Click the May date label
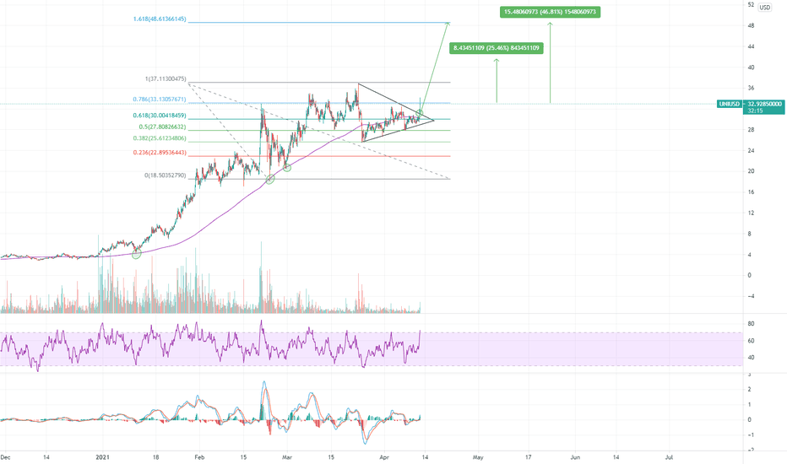 [478, 457]
